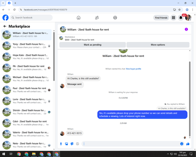Click GIF icon in composer
Screen dimensions: 196x157
(78, 144)
